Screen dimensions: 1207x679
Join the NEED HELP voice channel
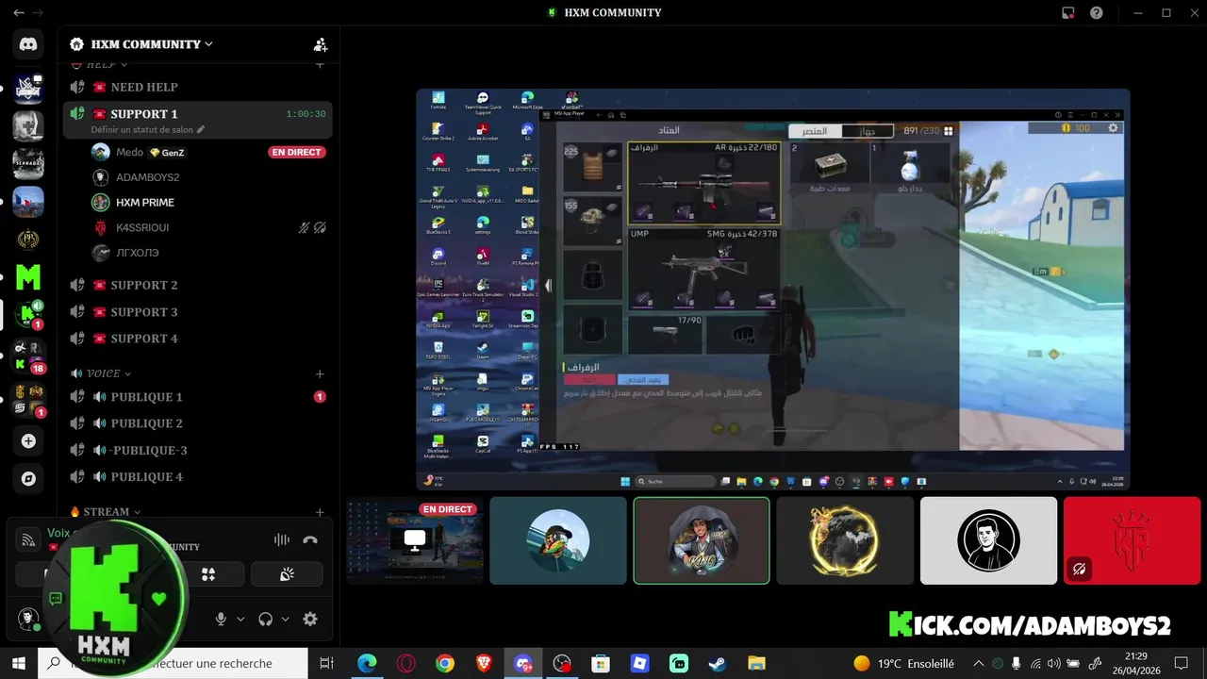(197, 87)
